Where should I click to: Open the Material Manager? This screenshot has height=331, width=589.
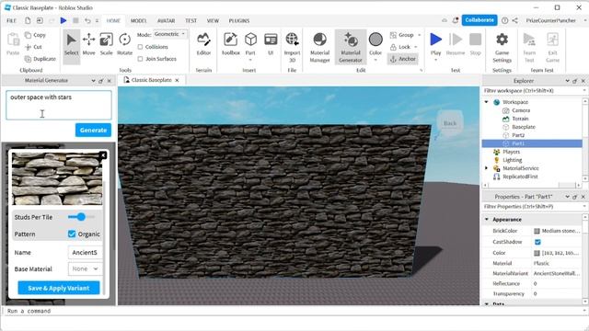click(x=319, y=47)
